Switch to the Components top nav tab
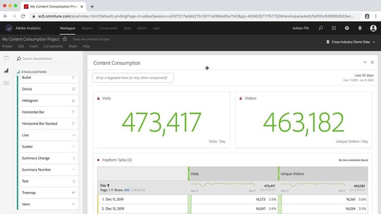Screen dimensions: 381x214 tap(108, 28)
